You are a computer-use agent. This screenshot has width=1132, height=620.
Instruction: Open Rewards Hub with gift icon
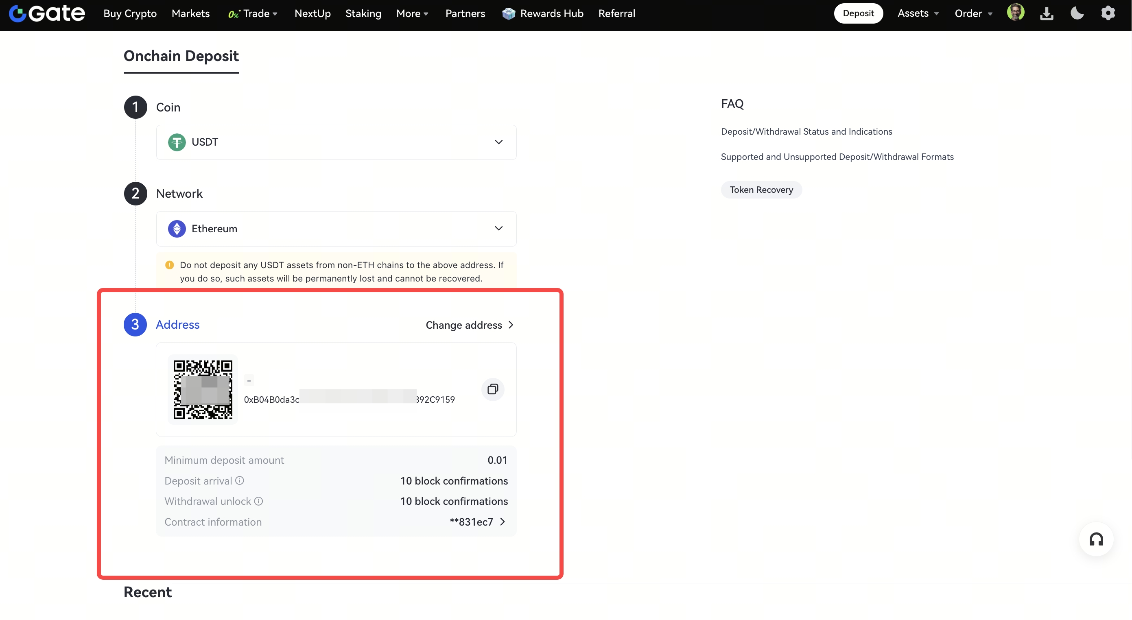point(543,13)
